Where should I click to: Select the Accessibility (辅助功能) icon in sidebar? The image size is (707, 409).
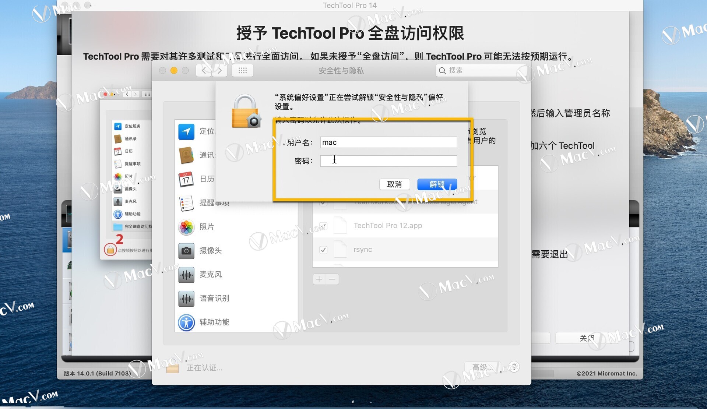tap(186, 322)
